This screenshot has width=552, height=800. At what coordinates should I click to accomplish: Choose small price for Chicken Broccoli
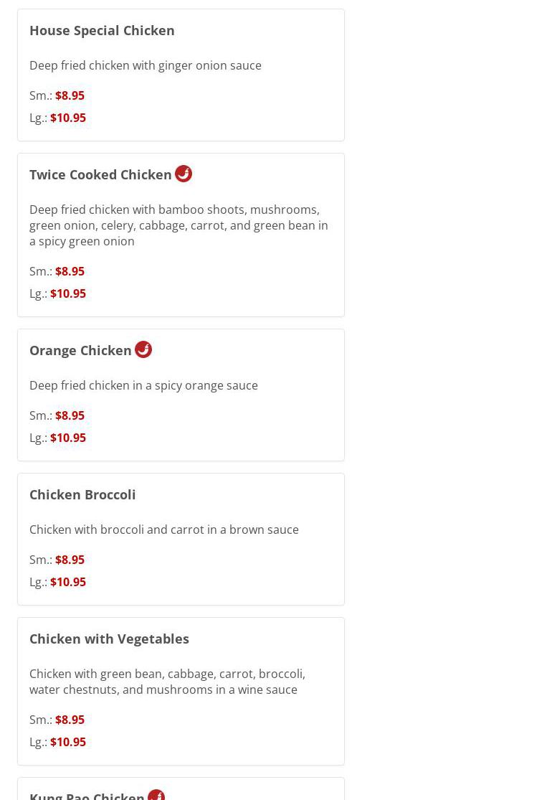70,560
